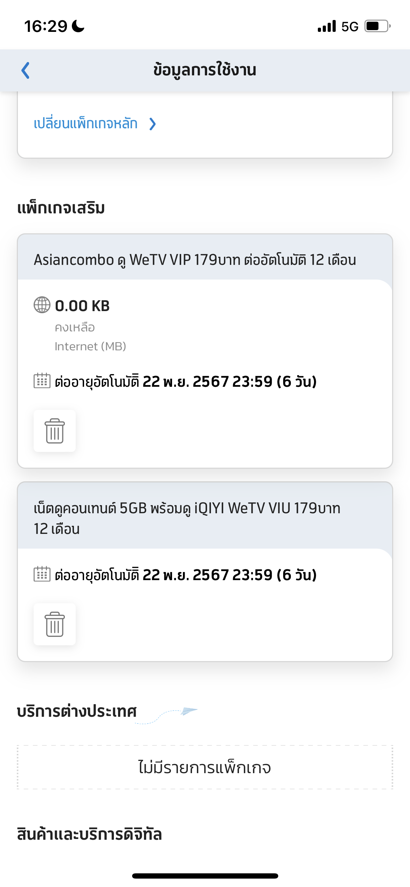Select the Asiancombo WeTV VIP 179 title bar
The image size is (410, 887).
tap(195, 260)
